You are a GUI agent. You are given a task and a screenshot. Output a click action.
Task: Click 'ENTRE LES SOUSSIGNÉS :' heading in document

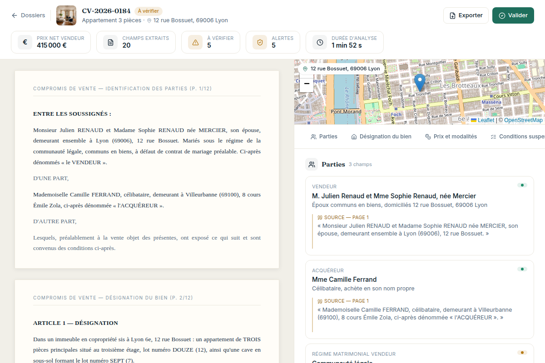pyautogui.click(x=72, y=114)
